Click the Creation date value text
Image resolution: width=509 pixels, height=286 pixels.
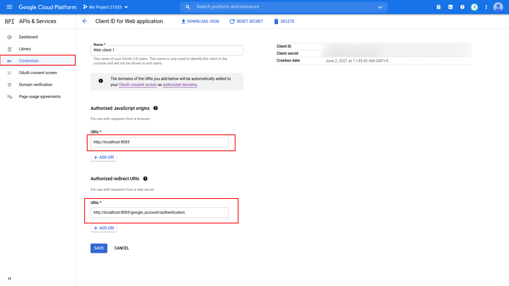357,61
